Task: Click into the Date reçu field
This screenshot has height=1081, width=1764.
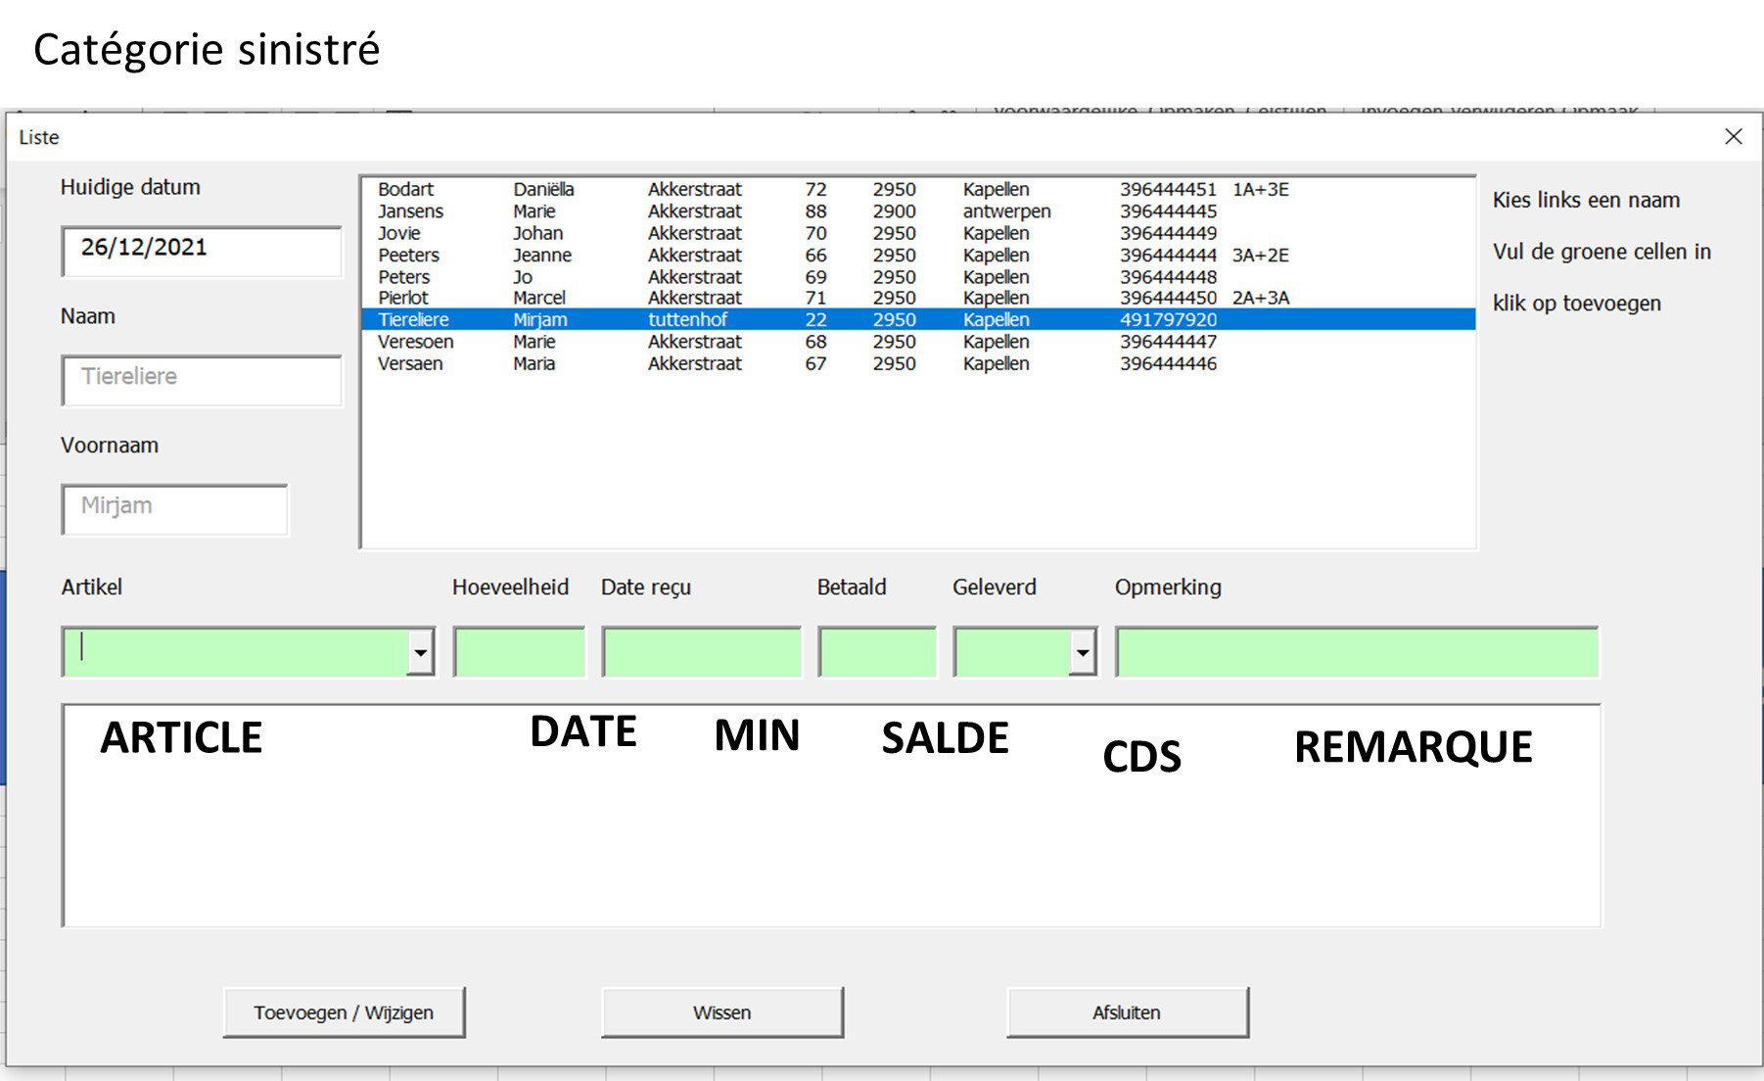Action: [x=701, y=652]
